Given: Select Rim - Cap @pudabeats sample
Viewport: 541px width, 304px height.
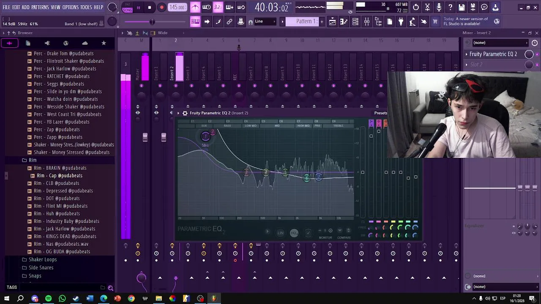Looking at the screenshot, I should click(60, 176).
